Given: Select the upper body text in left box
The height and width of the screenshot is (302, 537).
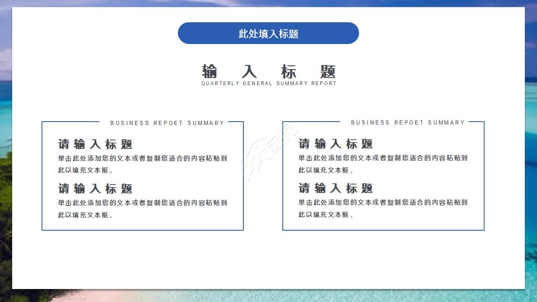Looking at the screenshot, I should [x=142, y=164].
